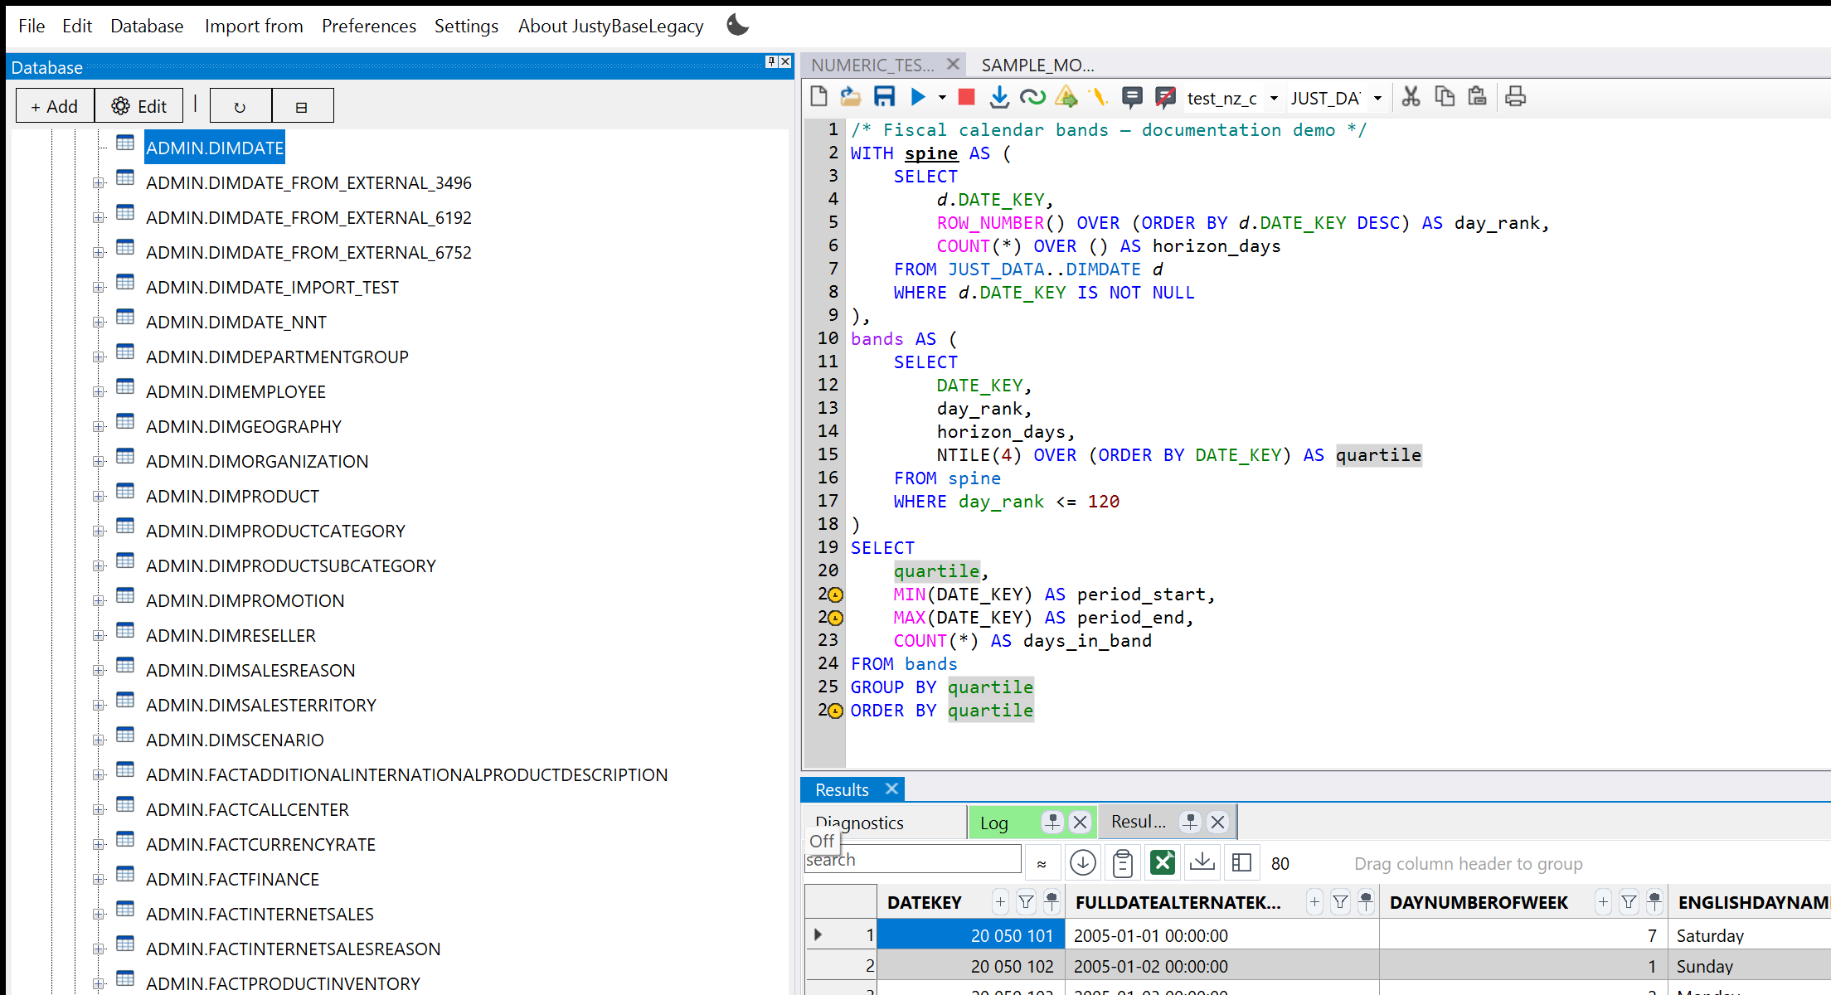Switch to the NUMERIC_TES... tab
The width and height of the screenshot is (1831, 995).
872,65
